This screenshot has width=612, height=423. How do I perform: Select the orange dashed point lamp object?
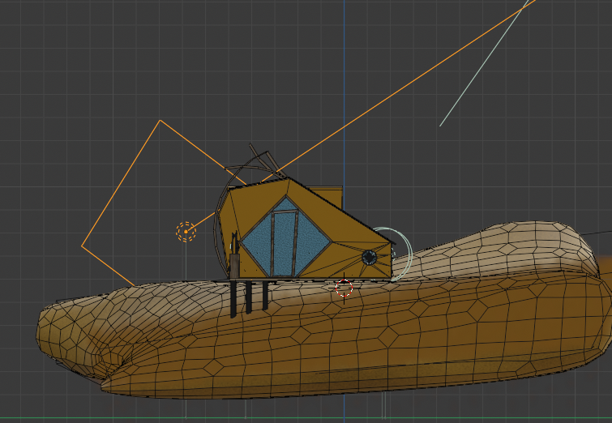[186, 232]
